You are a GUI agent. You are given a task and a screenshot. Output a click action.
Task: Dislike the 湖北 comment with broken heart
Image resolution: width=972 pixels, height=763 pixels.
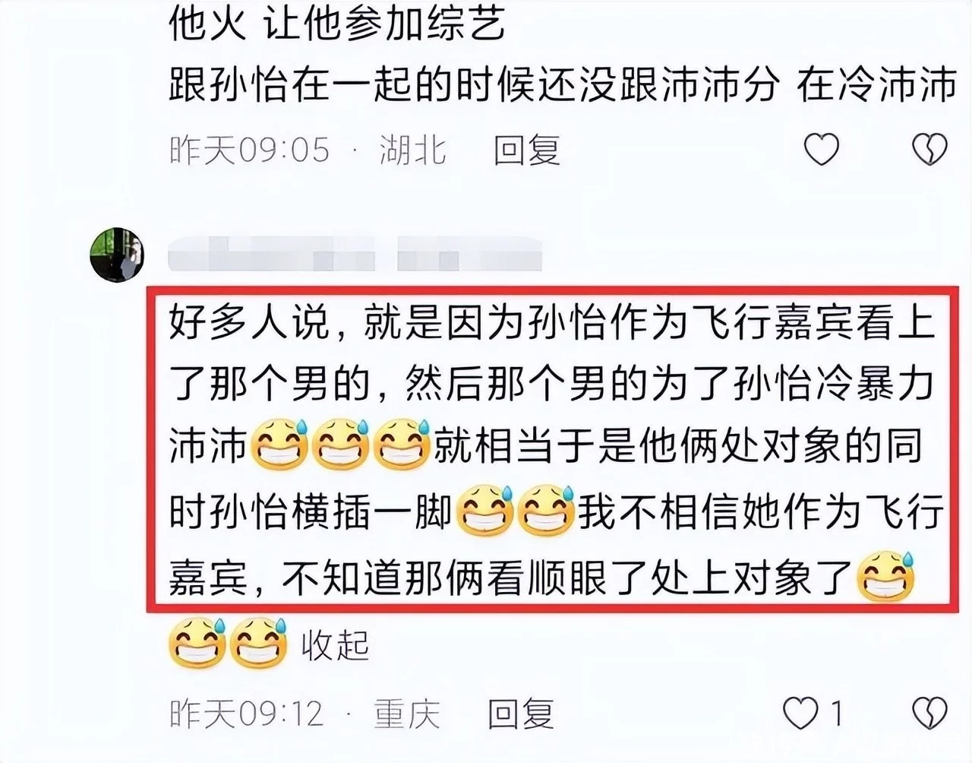point(930,149)
